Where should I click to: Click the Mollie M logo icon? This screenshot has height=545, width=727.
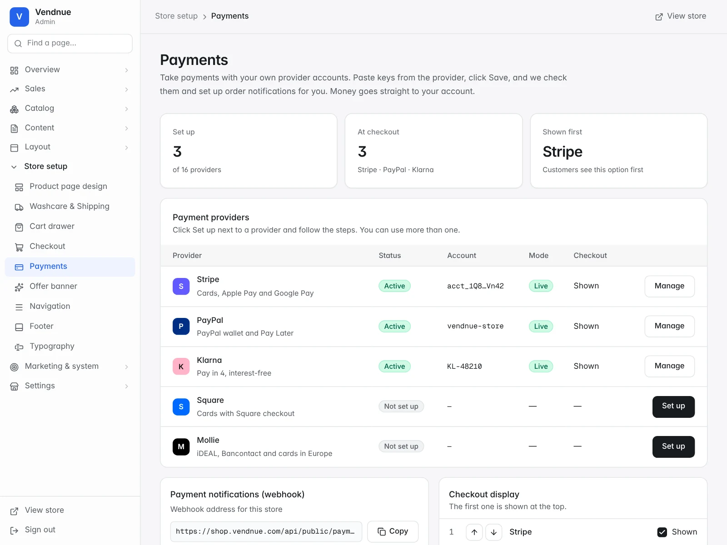click(181, 446)
